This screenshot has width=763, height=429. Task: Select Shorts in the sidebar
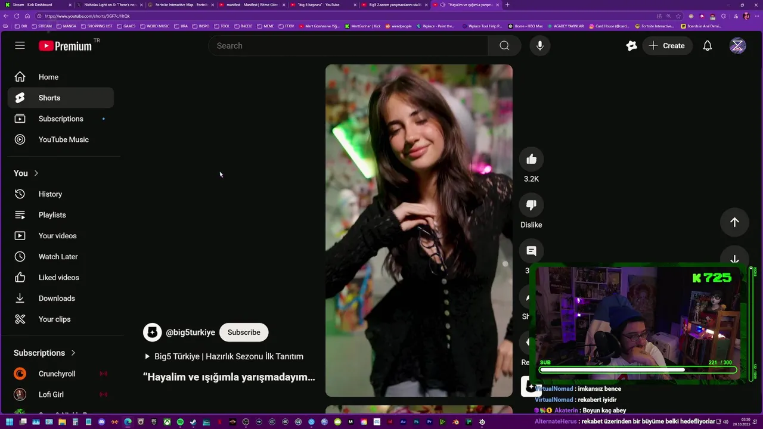[61, 98]
